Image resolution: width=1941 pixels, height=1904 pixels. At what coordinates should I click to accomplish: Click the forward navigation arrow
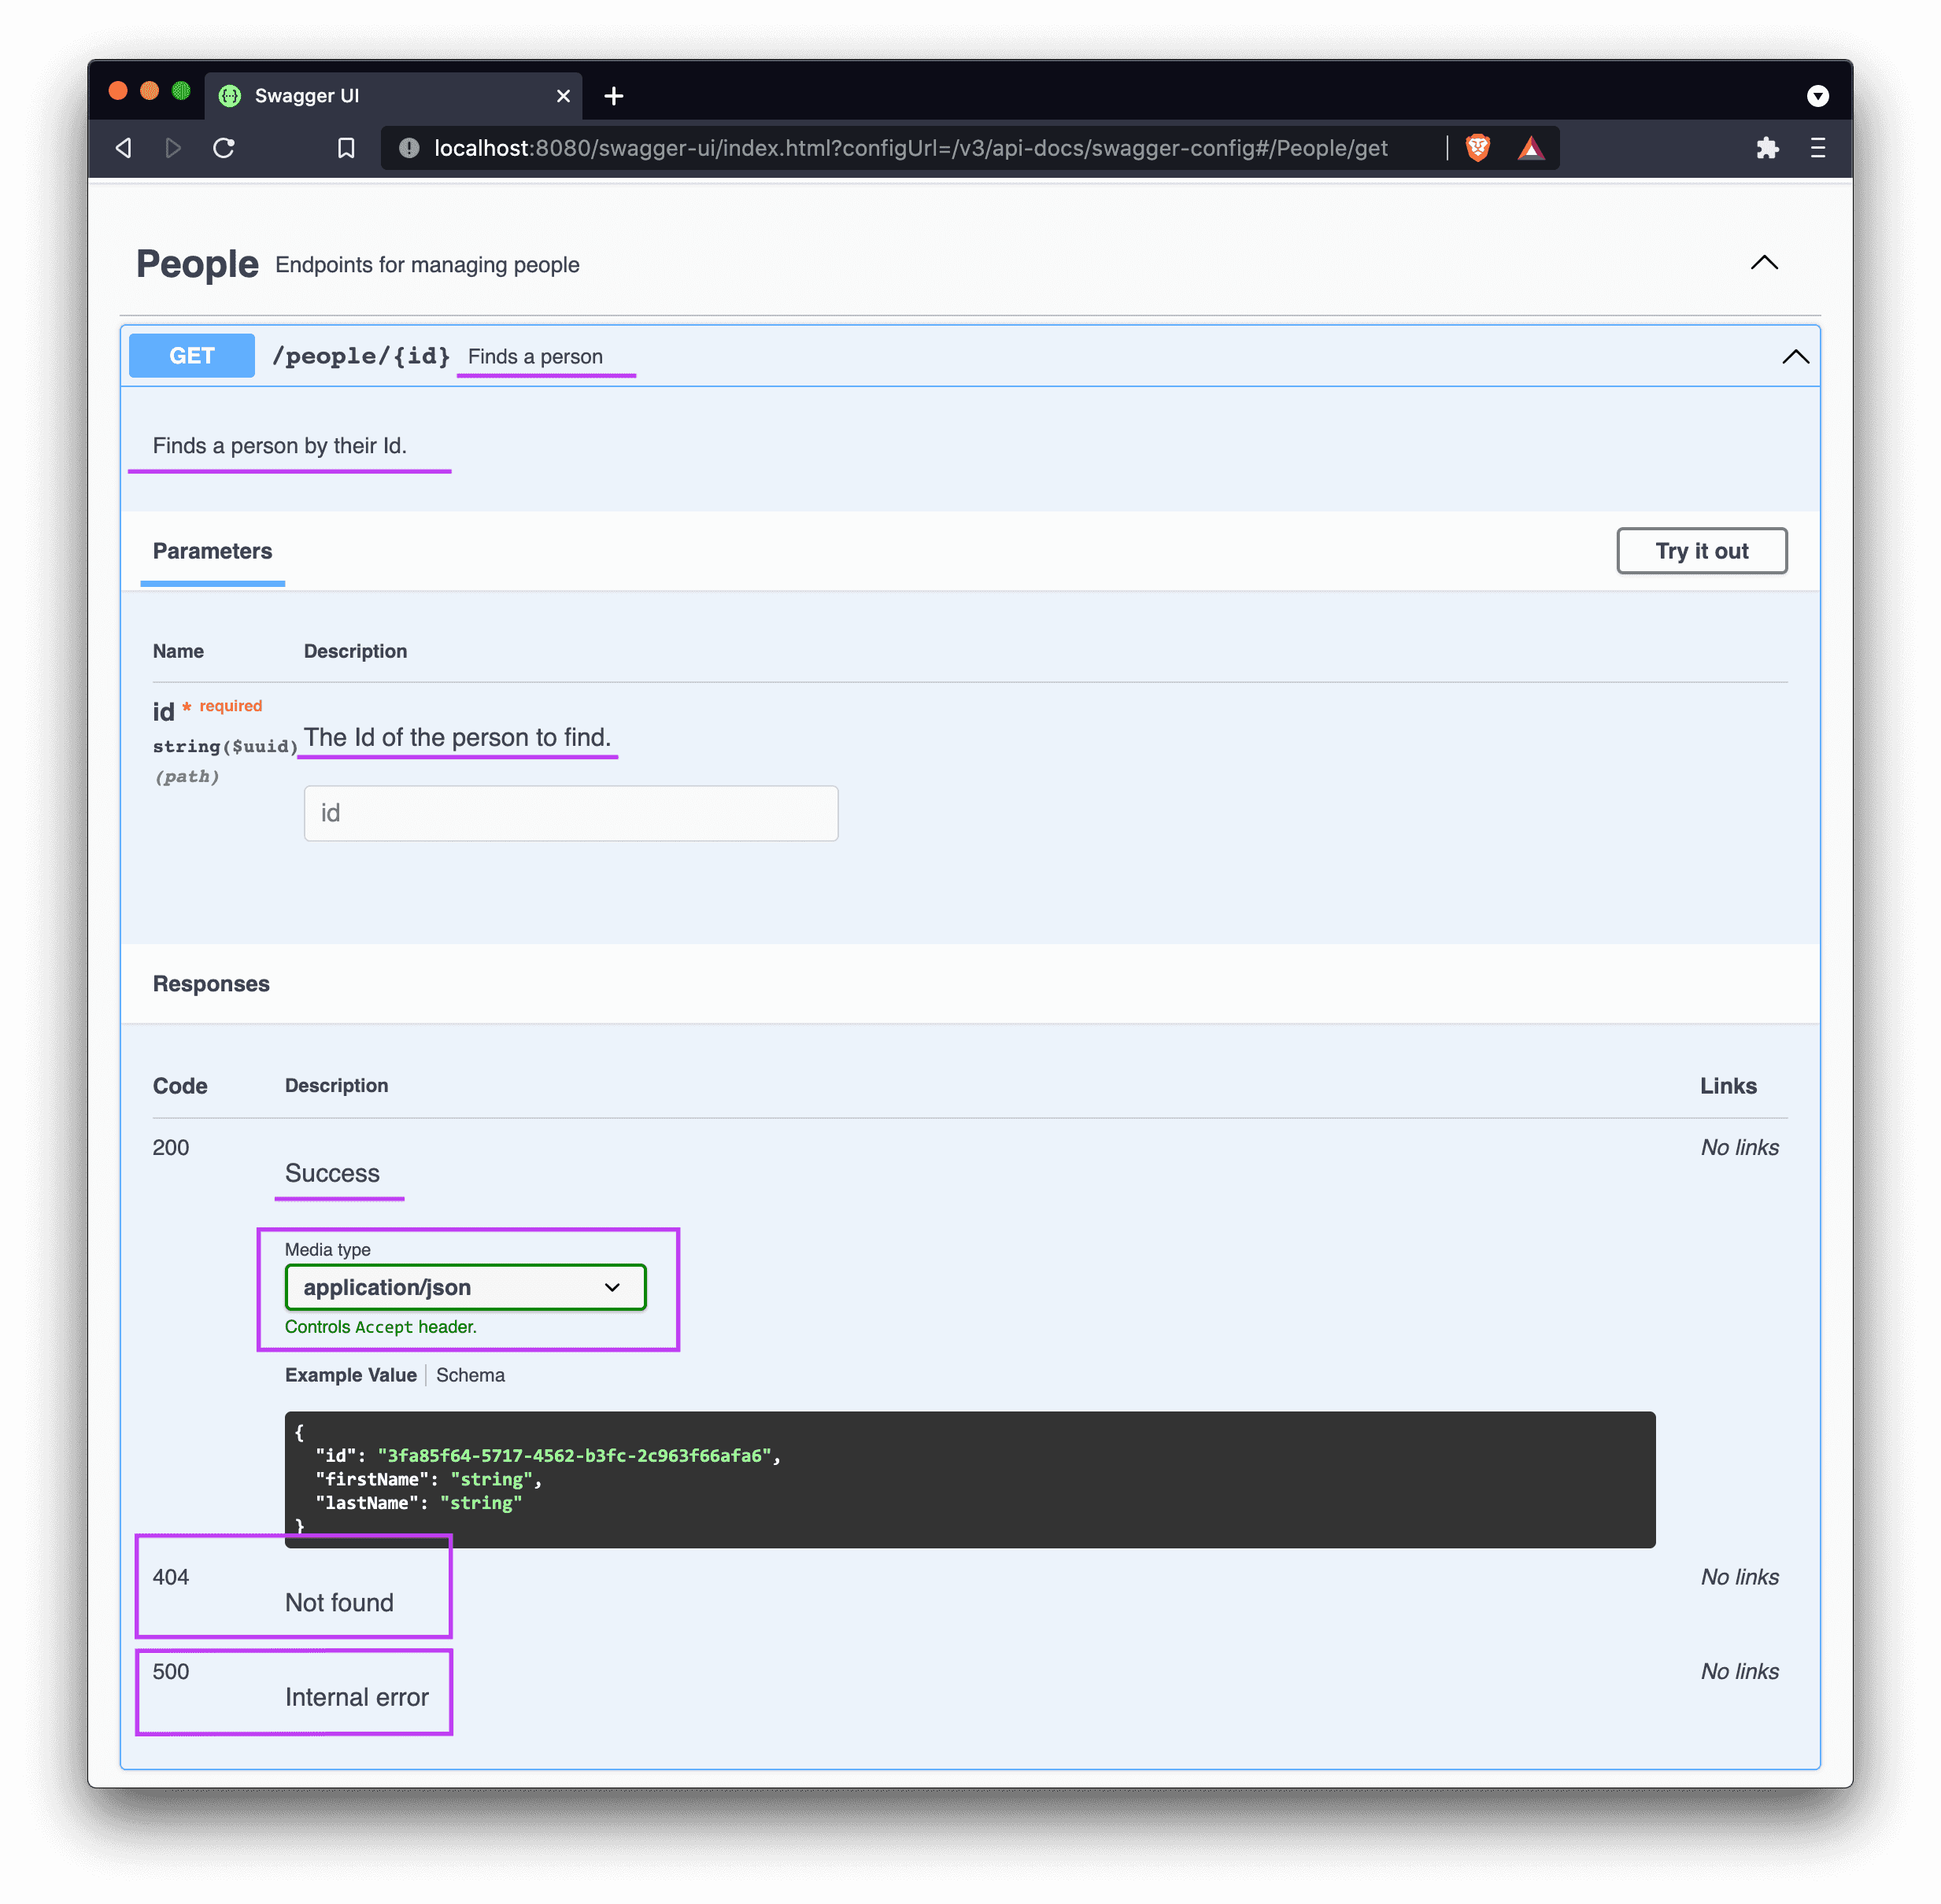coord(173,148)
